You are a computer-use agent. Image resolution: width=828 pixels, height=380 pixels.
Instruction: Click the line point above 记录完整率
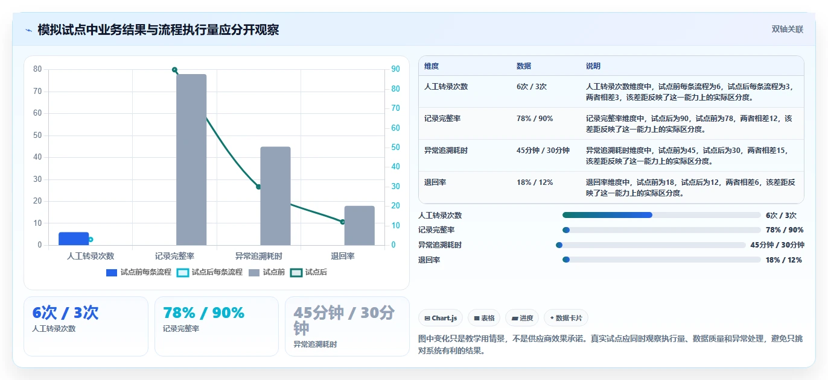click(174, 70)
